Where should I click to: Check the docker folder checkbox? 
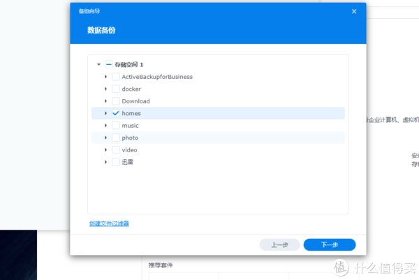coord(116,89)
